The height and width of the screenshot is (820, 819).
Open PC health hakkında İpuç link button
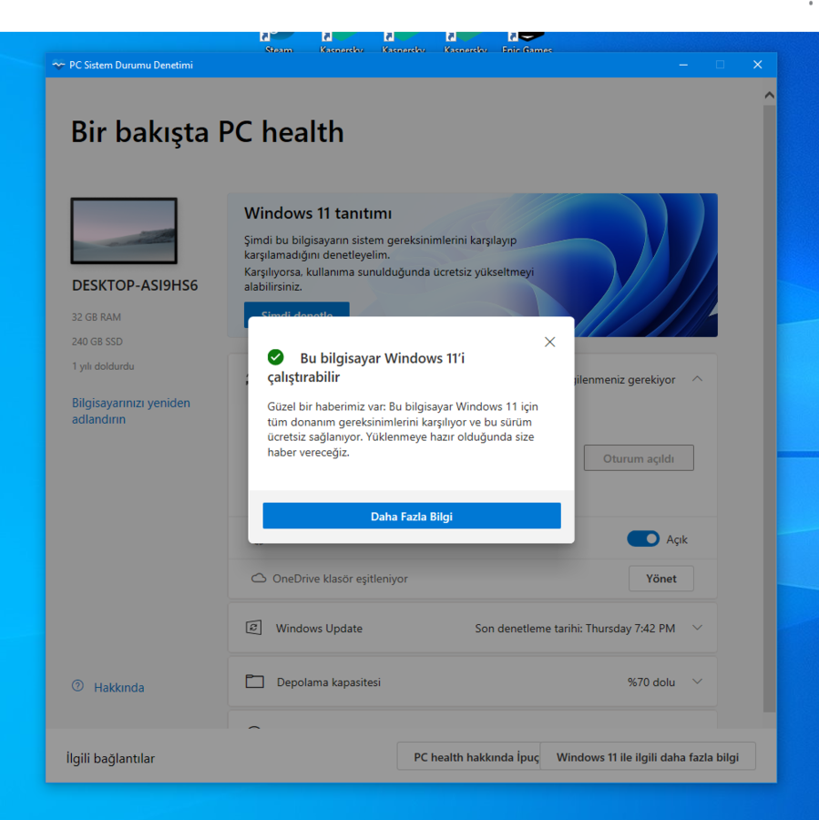pos(468,757)
